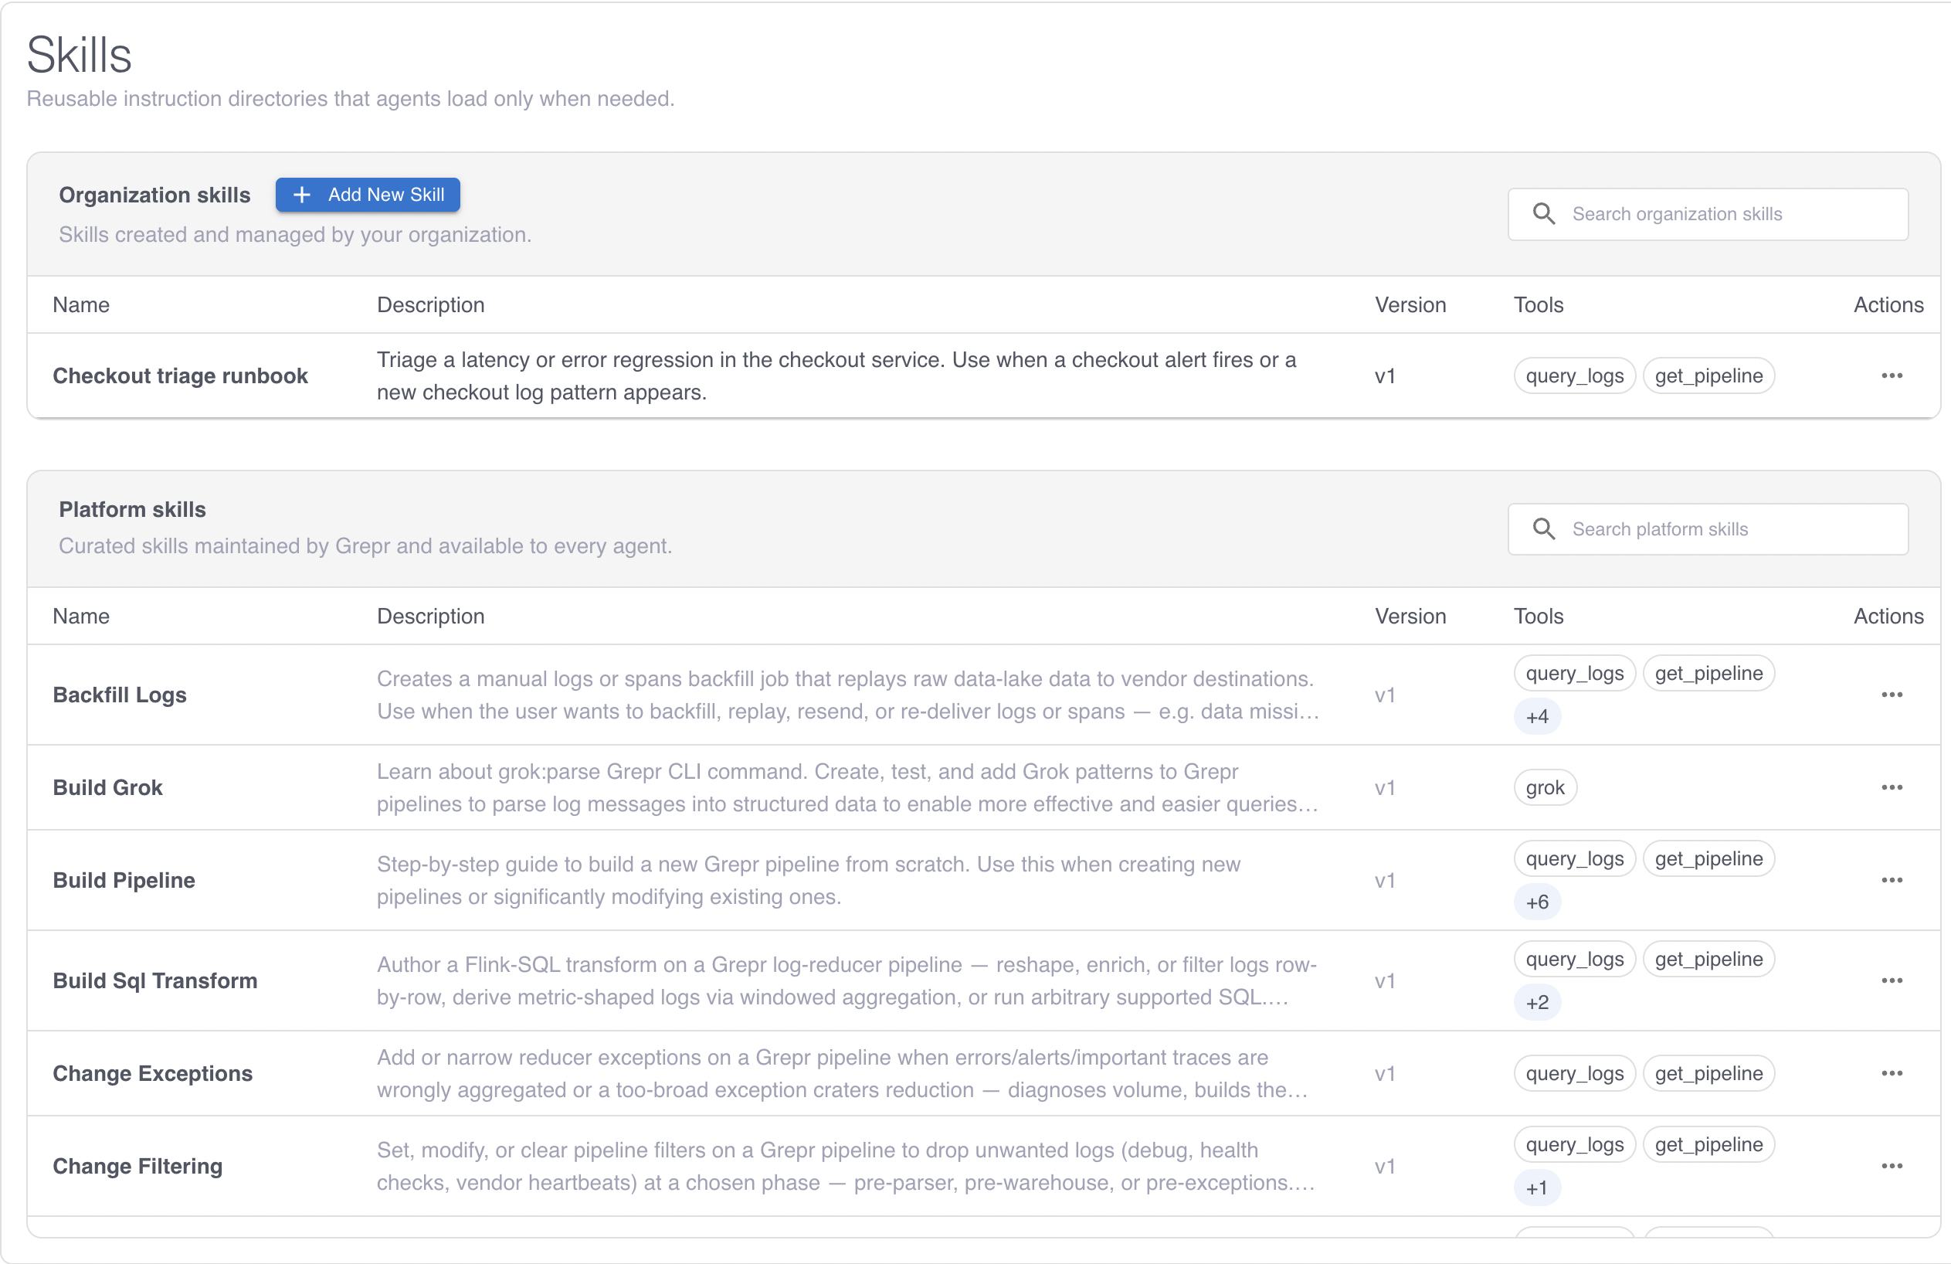Click the v1 version cell for Build Grok

pyautogui.click(x=1385, y=787)
